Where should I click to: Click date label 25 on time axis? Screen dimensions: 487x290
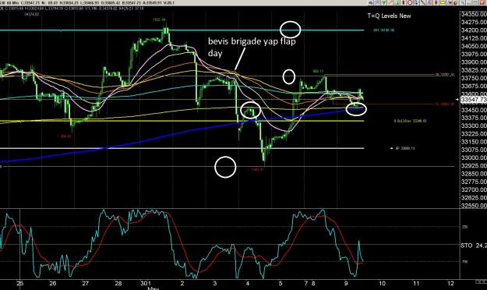tap(20, 283)
